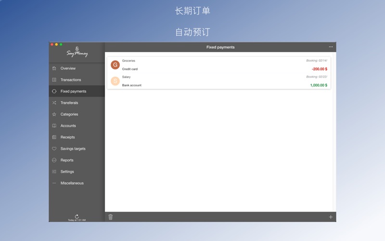Click the vertical scrollbar of payments list
The width and height of the screenshot is (385, 241).
pos(334,132)
